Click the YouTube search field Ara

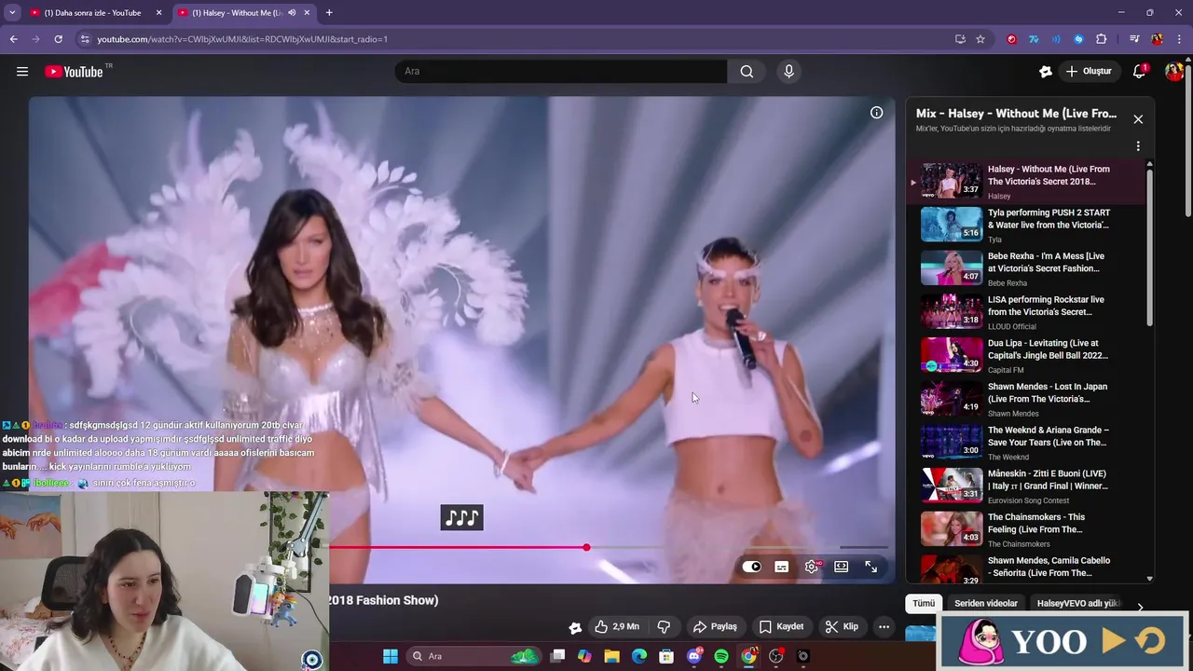tap(562, 72)
